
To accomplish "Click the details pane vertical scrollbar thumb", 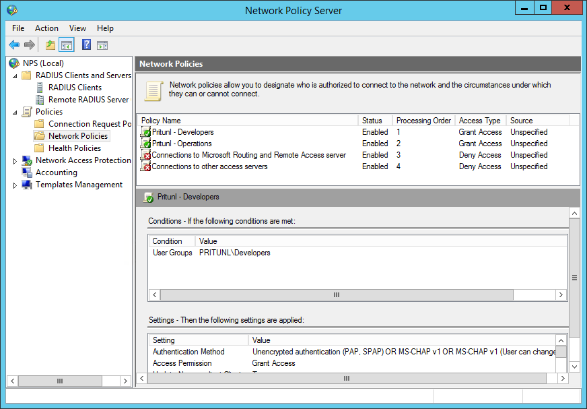I will [574, 278].
